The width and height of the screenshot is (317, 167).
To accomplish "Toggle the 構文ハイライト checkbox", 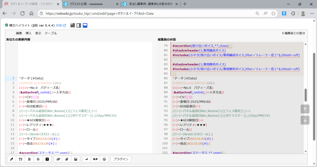I will pyautogui.click(x=7, y=25).
